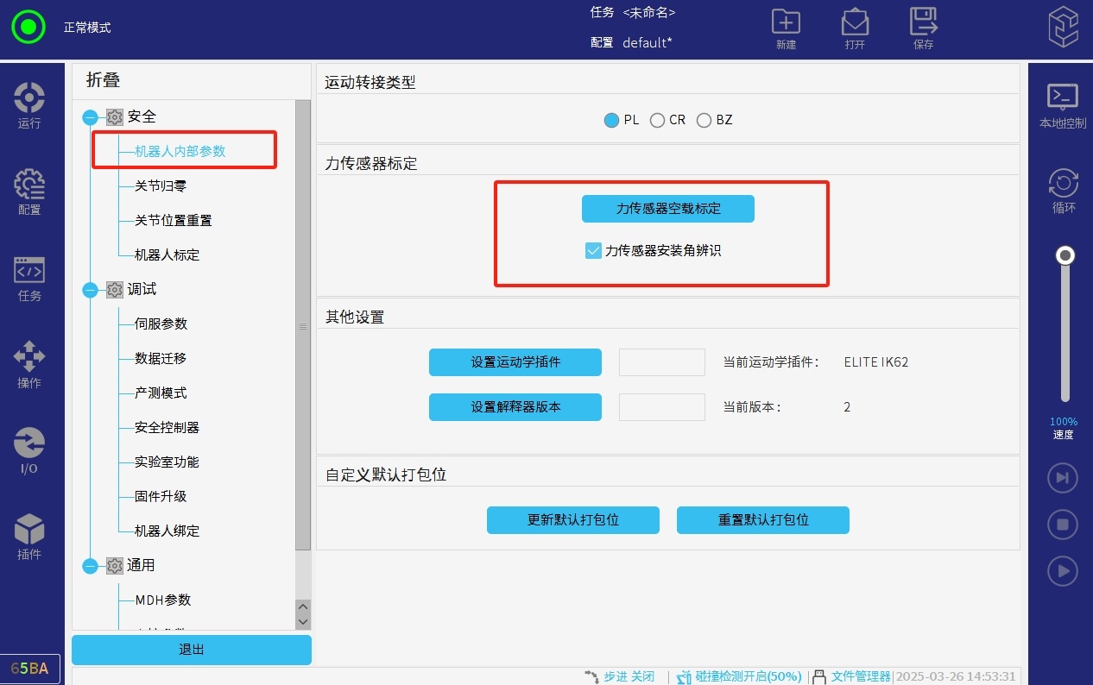Image resolution: width=1093 pixels, height=685 pixels.
Task: Uncheck 力传感器安装角辨识 checkbox
Action: point(593,251)
